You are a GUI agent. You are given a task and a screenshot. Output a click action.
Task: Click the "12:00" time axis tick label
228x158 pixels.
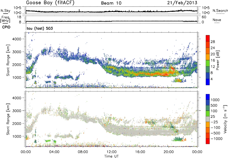111,152
